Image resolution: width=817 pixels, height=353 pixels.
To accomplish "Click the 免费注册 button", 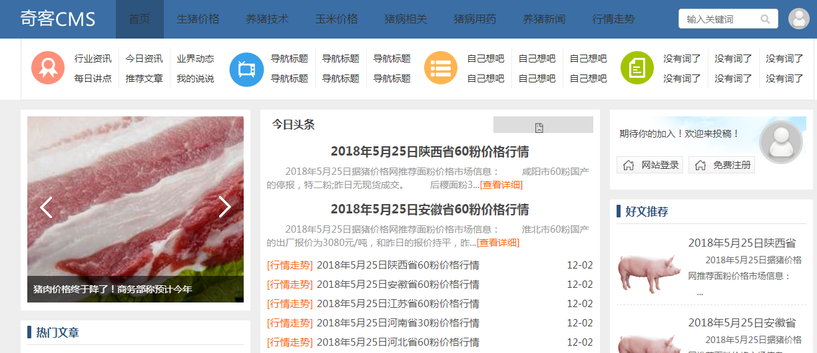I will pos(722,165).
